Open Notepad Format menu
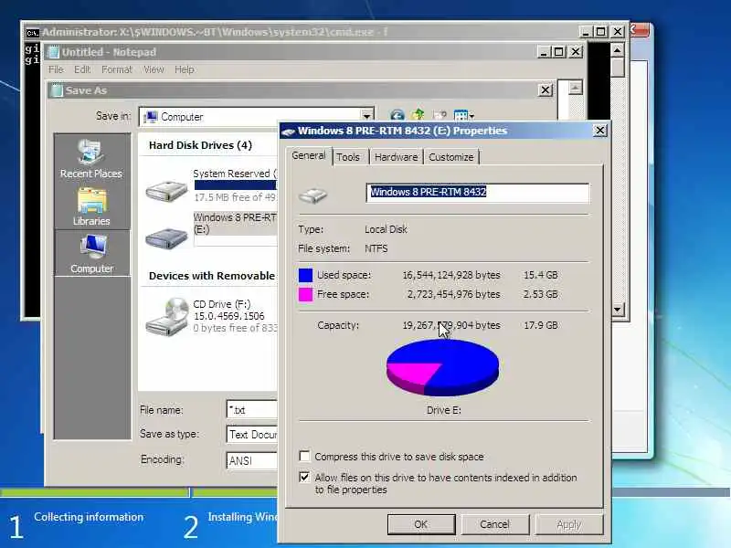The image size is (731, 548). coord(117,69)
